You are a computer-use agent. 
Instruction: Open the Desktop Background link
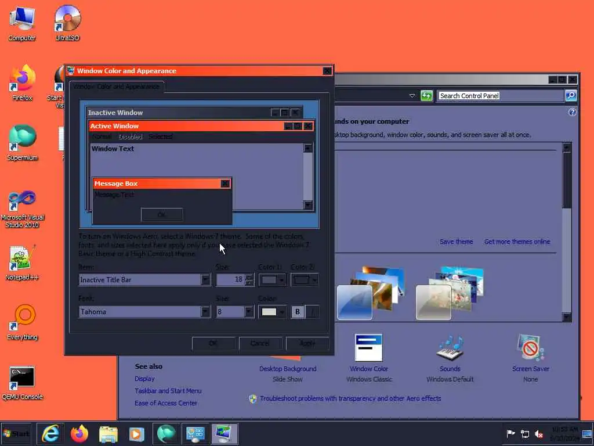(288, 369)
